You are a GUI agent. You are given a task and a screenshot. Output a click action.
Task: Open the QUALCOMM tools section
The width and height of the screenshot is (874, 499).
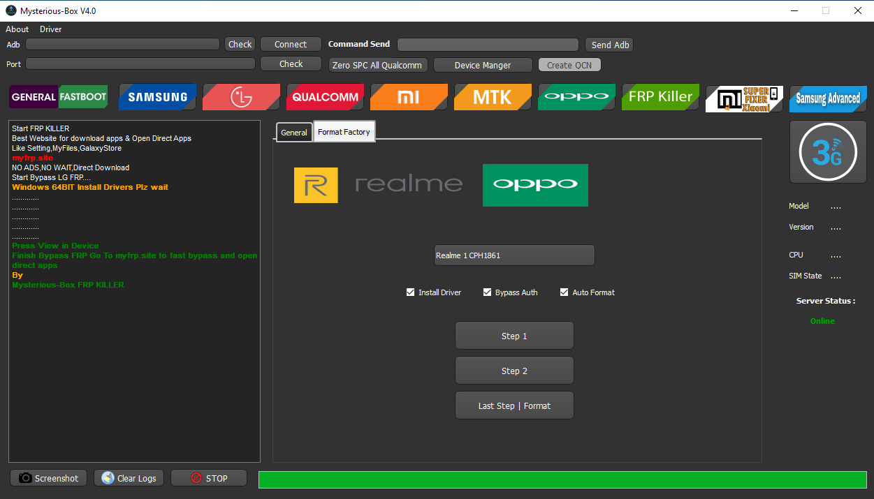(325, 97)
